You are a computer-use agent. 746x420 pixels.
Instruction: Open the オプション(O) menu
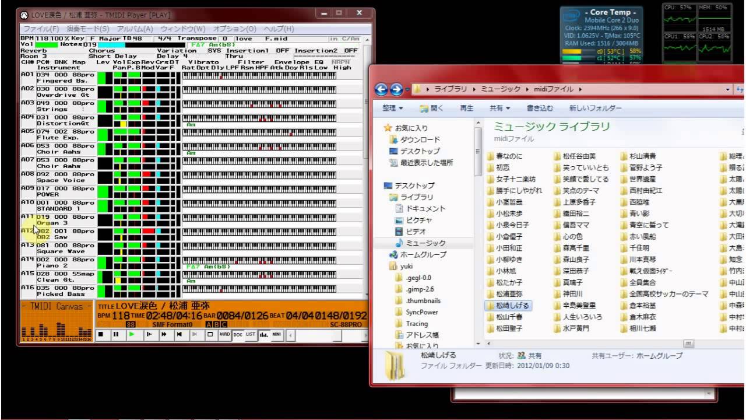234,29
